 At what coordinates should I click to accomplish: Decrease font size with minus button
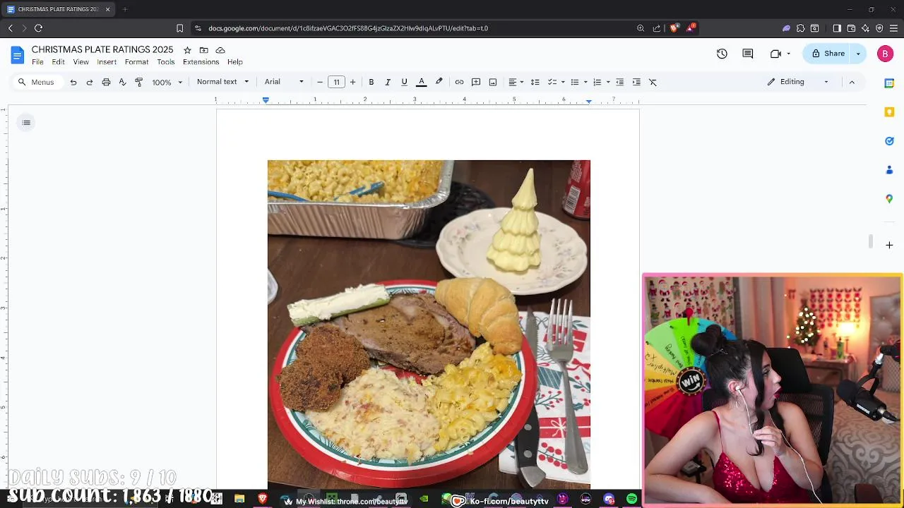320,82
